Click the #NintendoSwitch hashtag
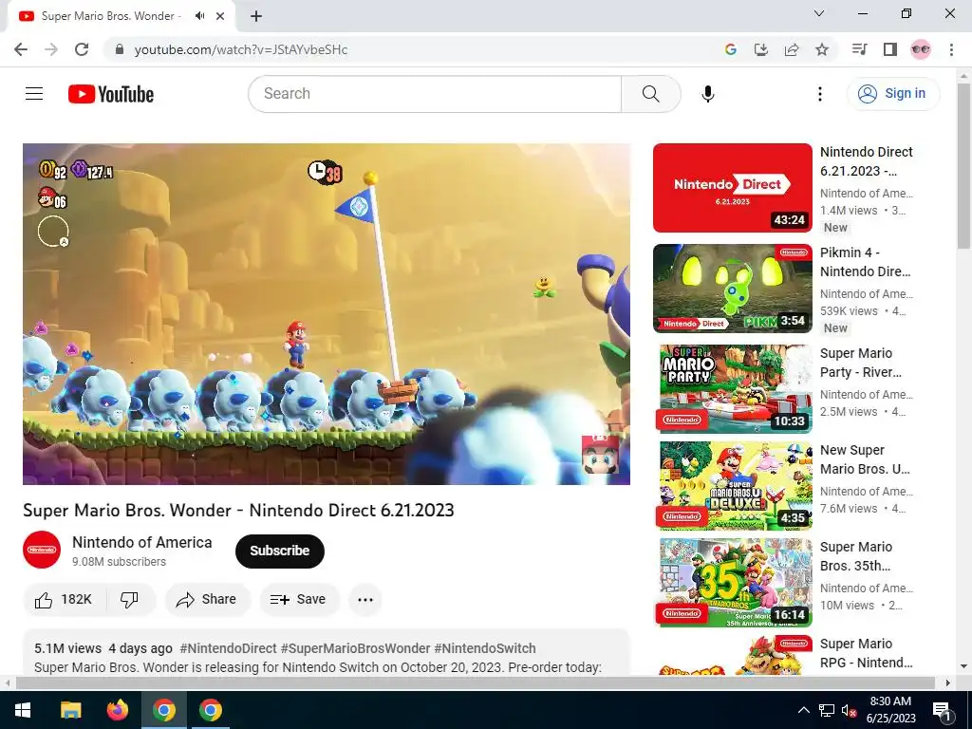Image resolution: width=972 pixels, height=729 pixels. coord(485,648)
